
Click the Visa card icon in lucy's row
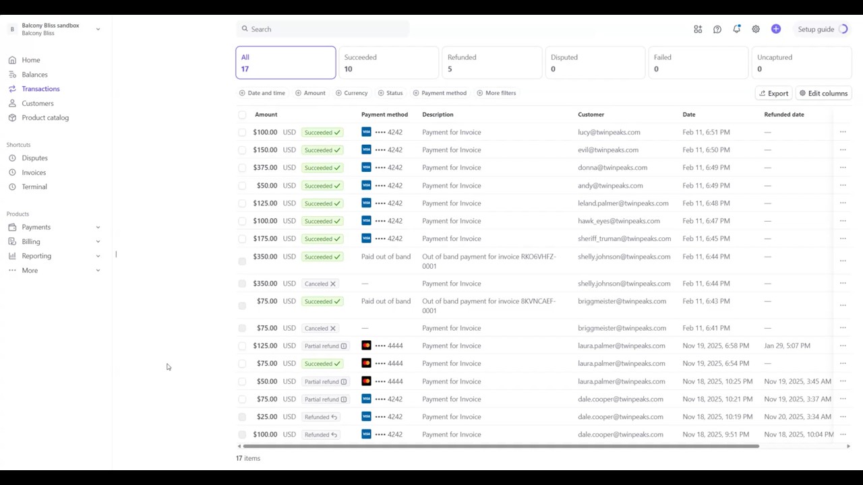click(x=366, y=132)
